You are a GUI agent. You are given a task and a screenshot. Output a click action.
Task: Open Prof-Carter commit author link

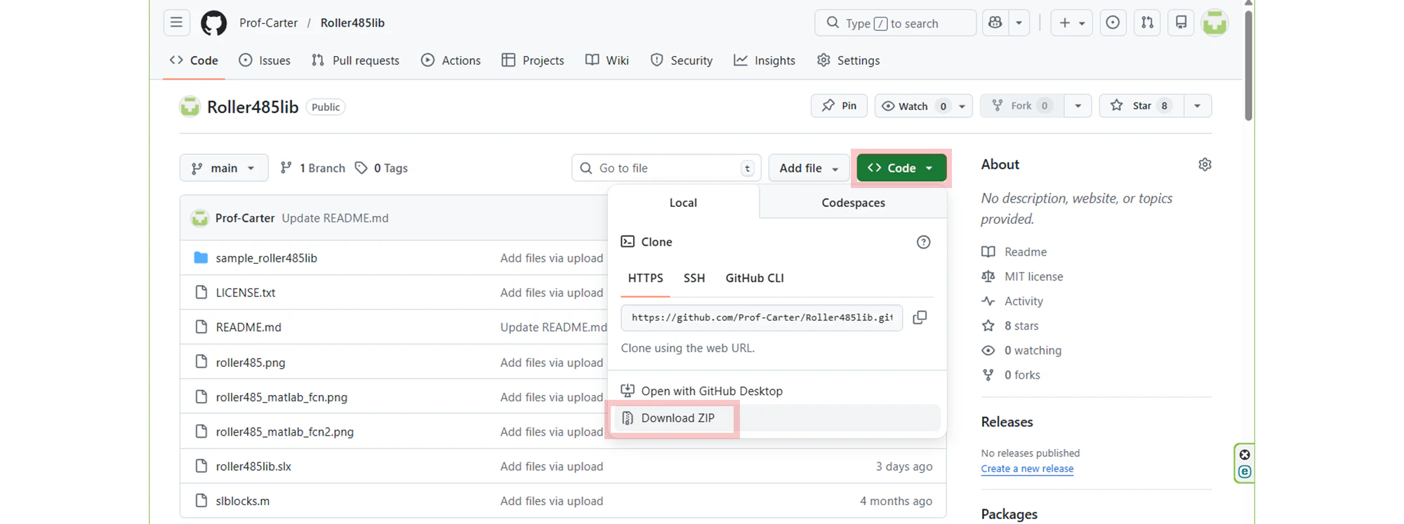click(x=245, y=218)
